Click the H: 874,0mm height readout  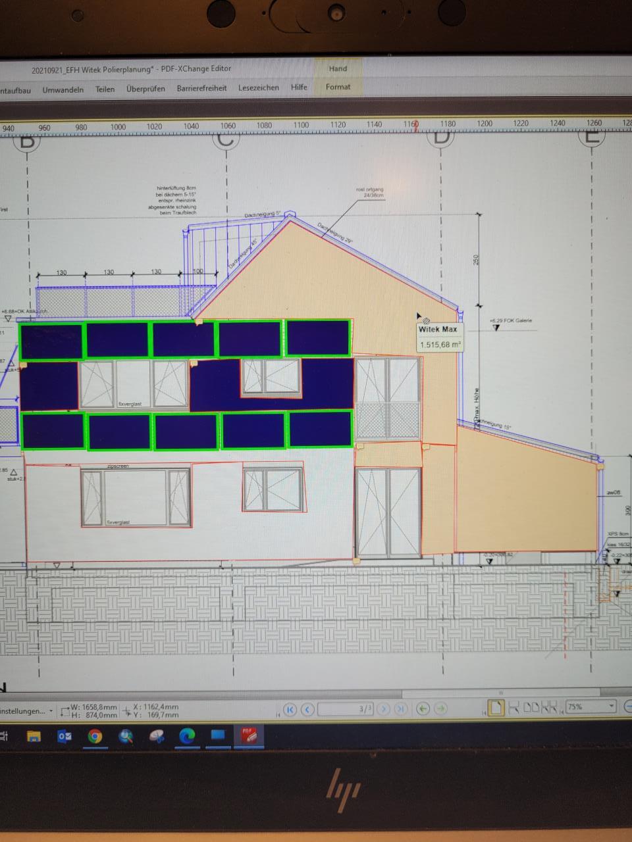point(93,715)
